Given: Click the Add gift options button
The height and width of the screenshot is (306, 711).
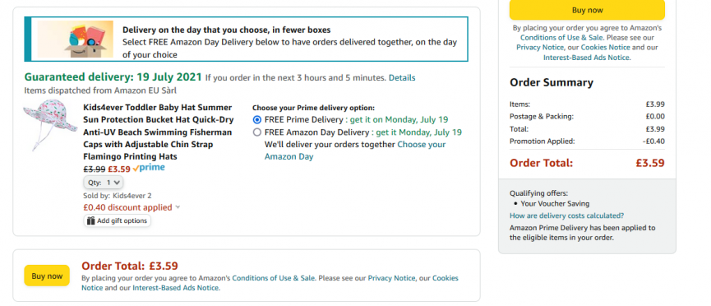Looking at the screenshot, I should (x=117, y=221).
